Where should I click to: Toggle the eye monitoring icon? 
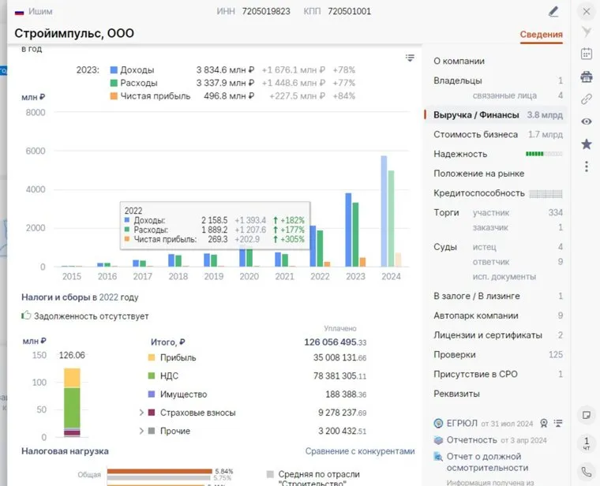click(x=586, y=121)
